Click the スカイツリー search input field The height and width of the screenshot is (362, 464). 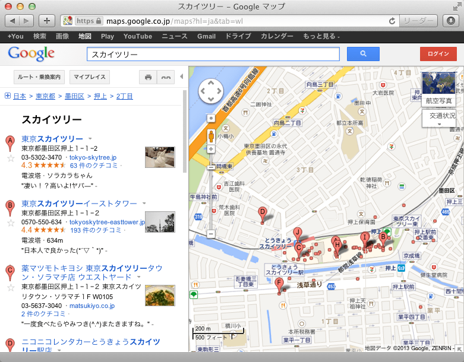click(213, 54)
